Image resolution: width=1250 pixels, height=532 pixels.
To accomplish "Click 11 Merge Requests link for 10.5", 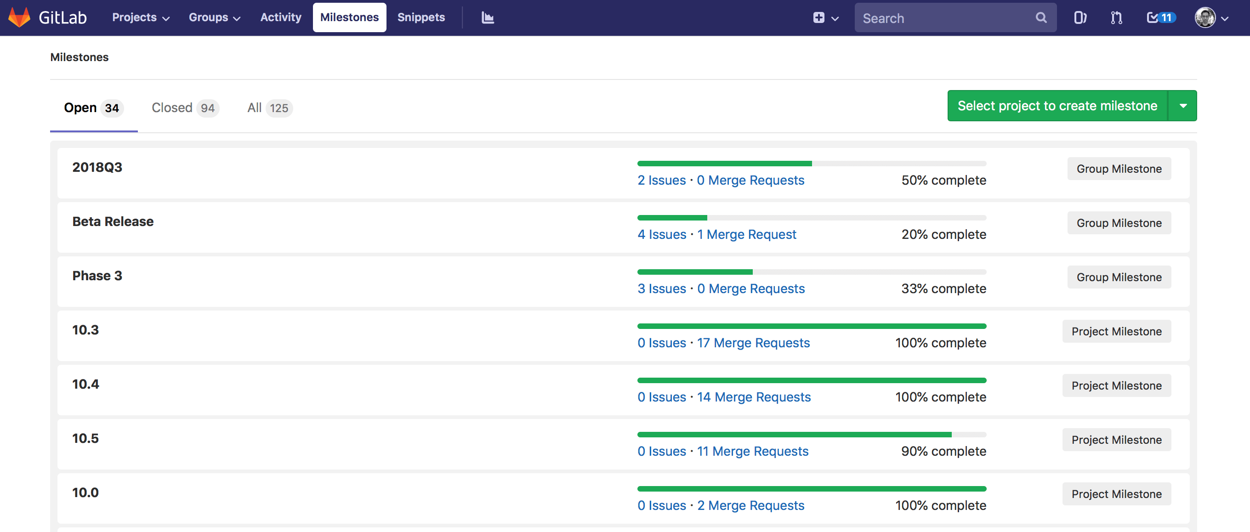I will [x=753, y=452].
